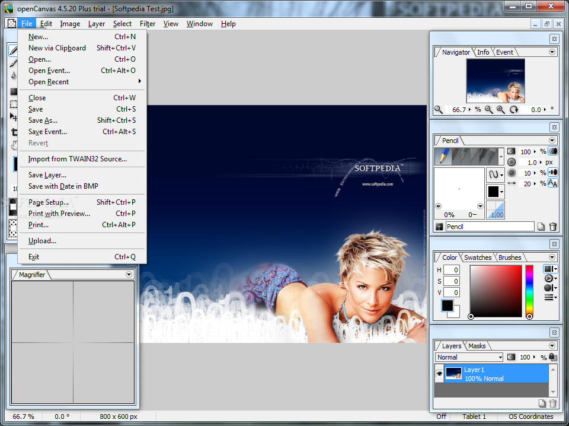Open the lines dropdown in Color panel
This screenshot has height=426, width=569.
click(551, 297)
